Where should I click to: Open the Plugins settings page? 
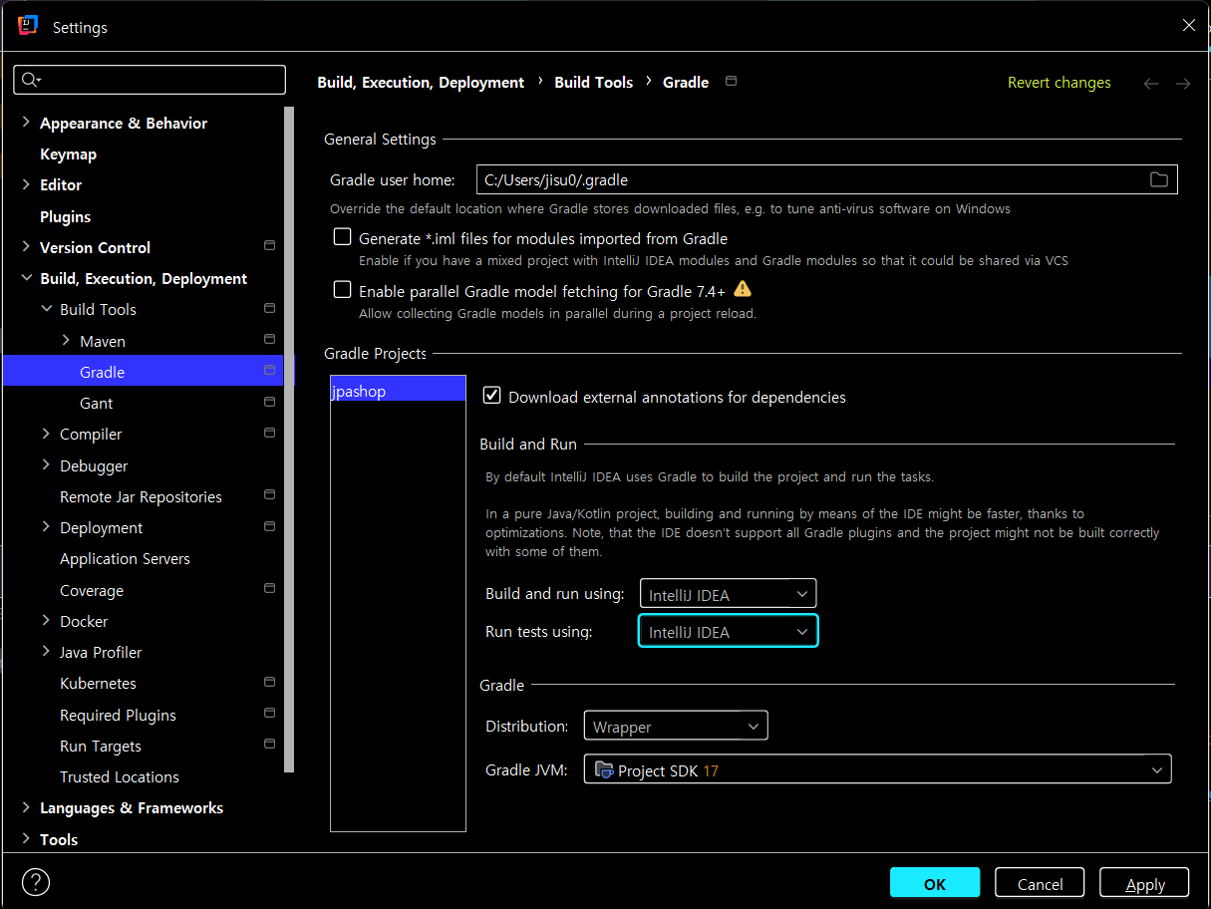pyautogui.click(x=65, y=216)
